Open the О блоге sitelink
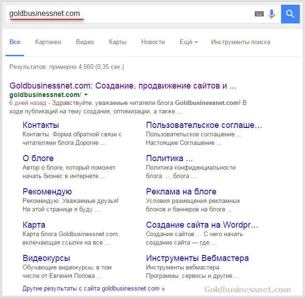This screenshot has height=298, width=305. point(38,158)
